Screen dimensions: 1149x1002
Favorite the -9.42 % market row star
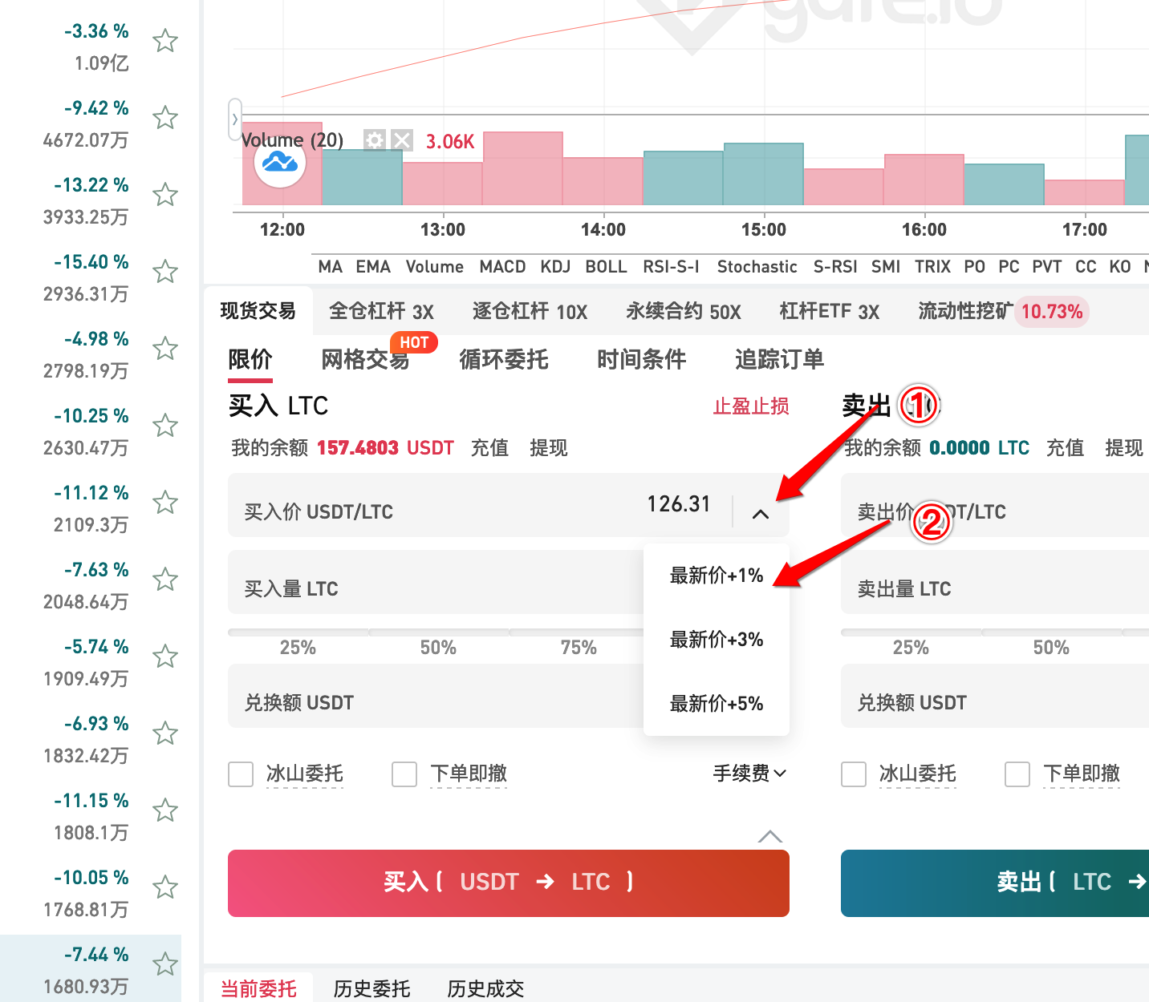(x=165, y=118)
